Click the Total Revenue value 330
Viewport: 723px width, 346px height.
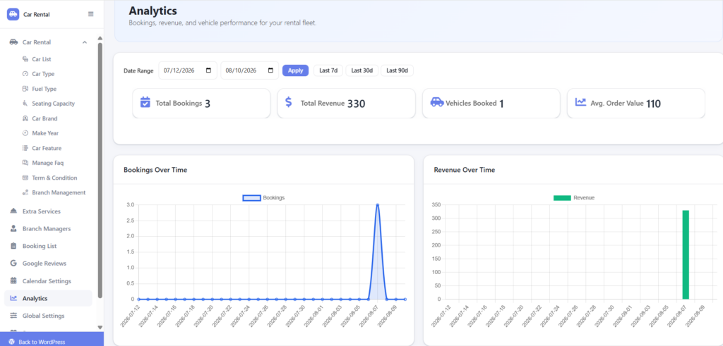pos(356,104)
